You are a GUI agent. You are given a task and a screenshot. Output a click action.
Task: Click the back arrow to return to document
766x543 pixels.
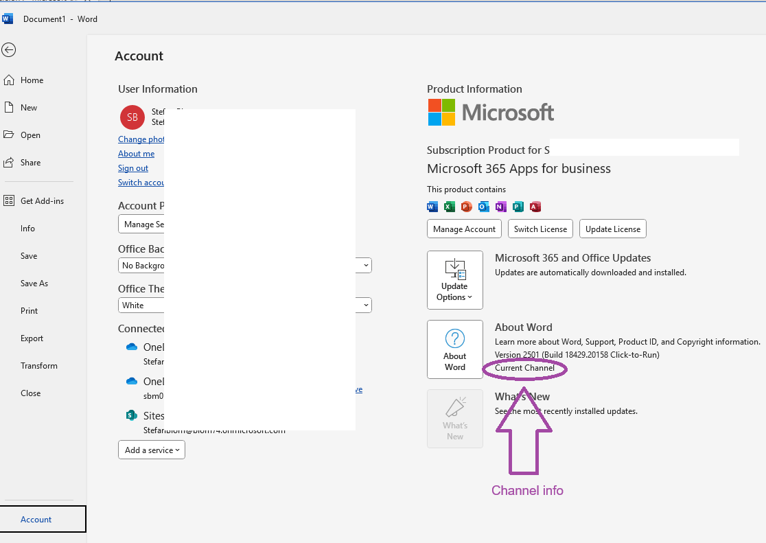pos(9,50)
